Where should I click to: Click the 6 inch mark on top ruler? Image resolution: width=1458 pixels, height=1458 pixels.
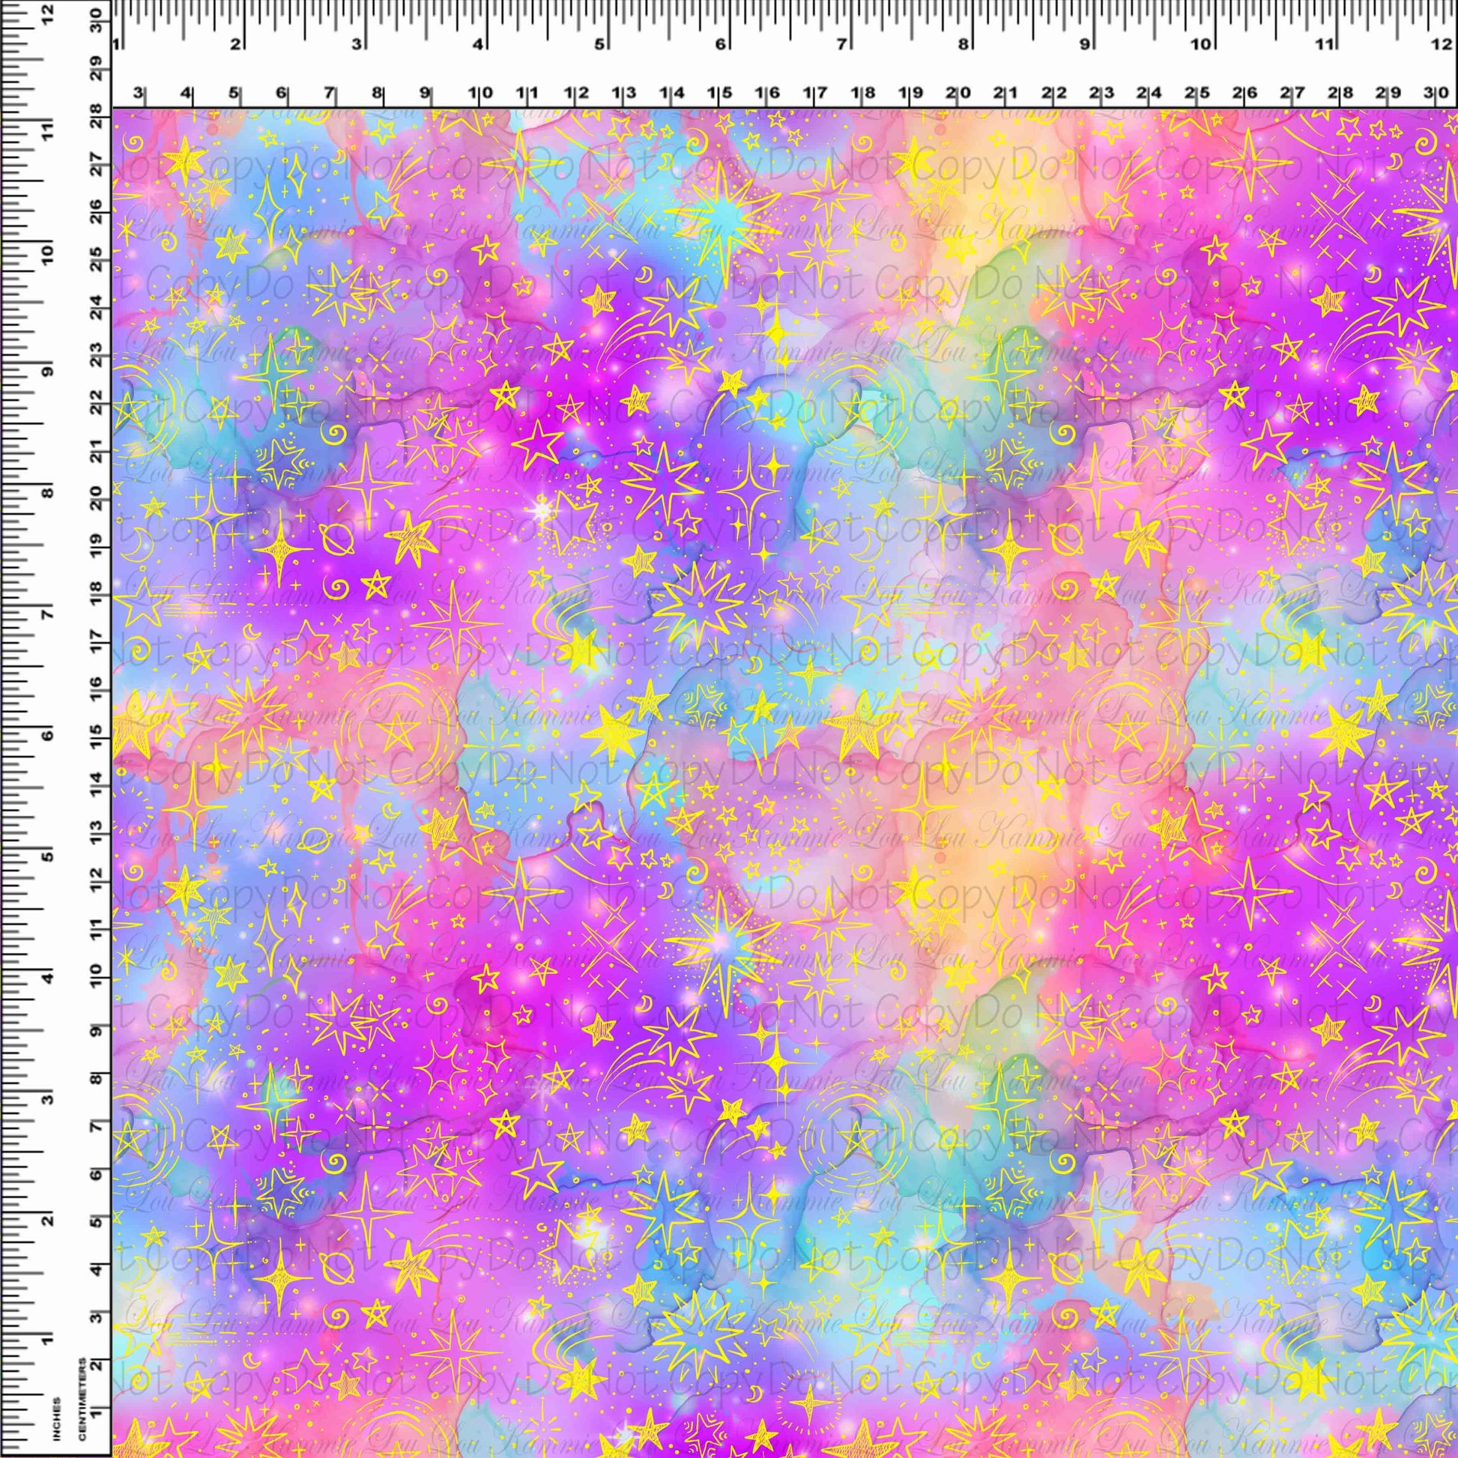[722, 44]
